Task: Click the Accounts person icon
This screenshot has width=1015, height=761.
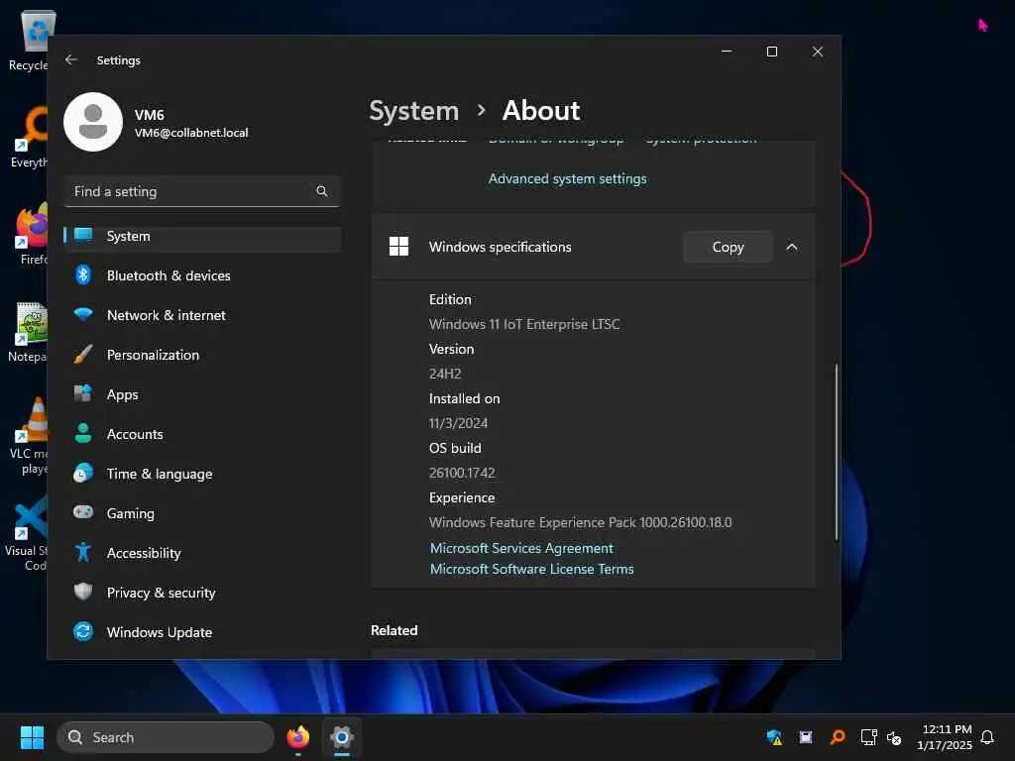Action: [x=83, y=433]
